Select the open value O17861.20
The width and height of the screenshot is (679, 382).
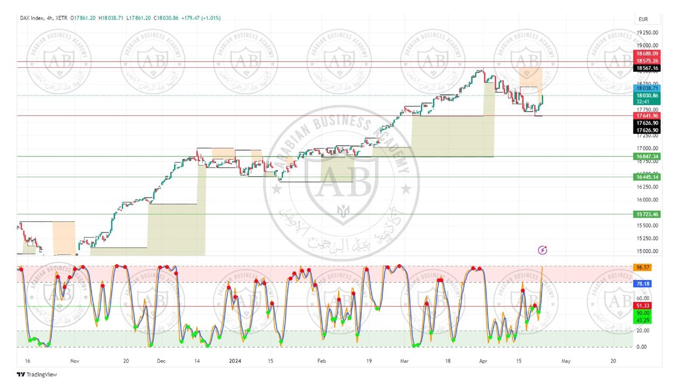point(84,18)
